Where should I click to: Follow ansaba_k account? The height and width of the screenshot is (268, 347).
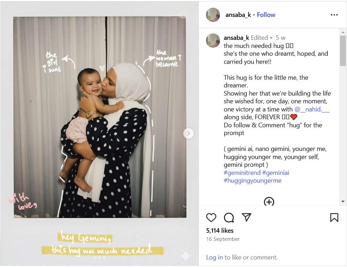pyautogui.click(x=266, y=15)
